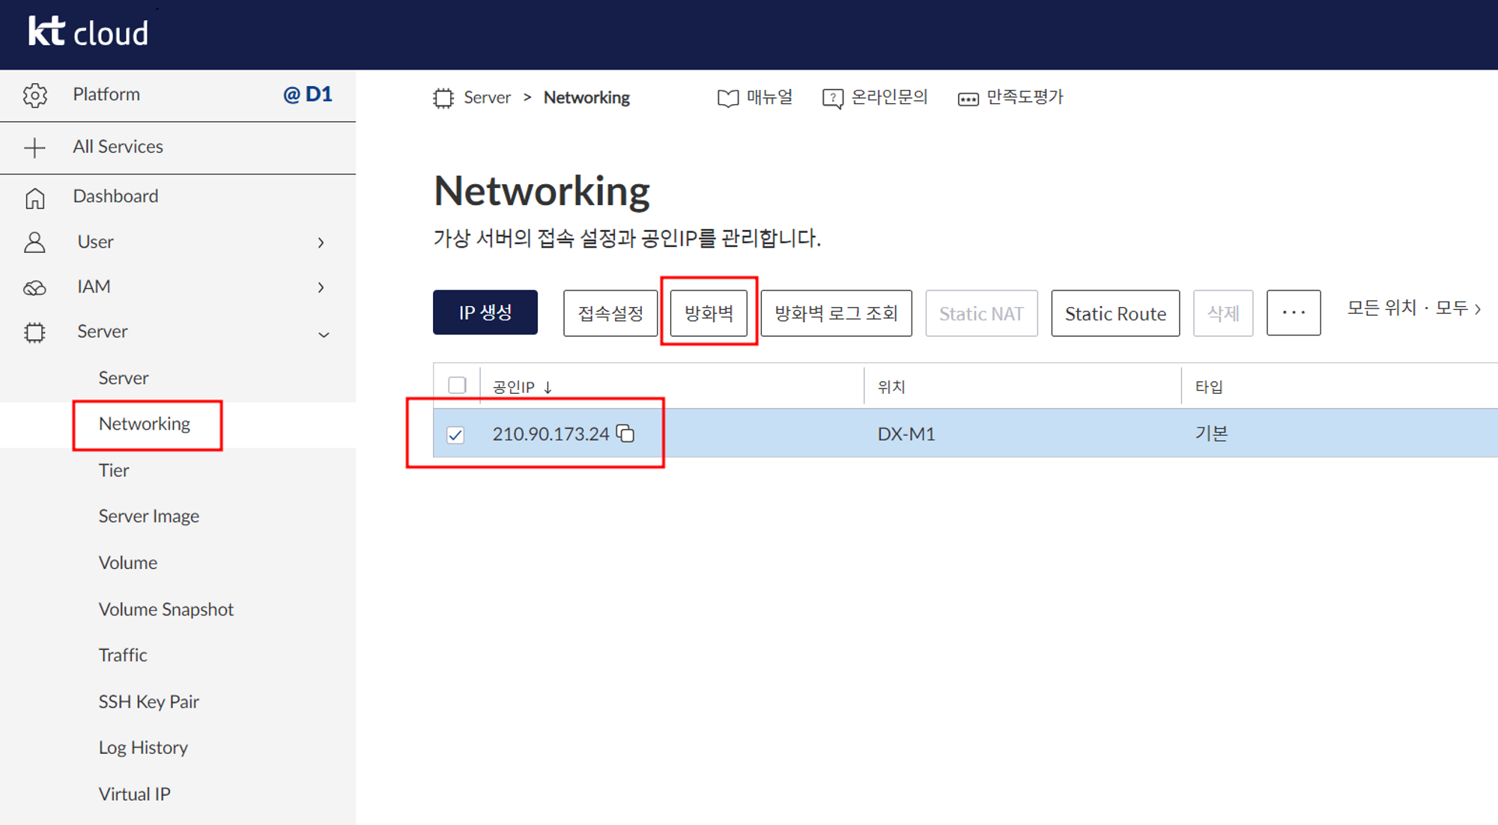This screenshot has width=1498, height=825.
Task: Click the kt cloud logo
Action: (88, 32)
